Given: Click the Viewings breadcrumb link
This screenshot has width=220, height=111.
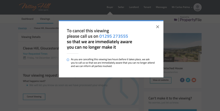Looking at the screenshot, I should click(22, 28).
